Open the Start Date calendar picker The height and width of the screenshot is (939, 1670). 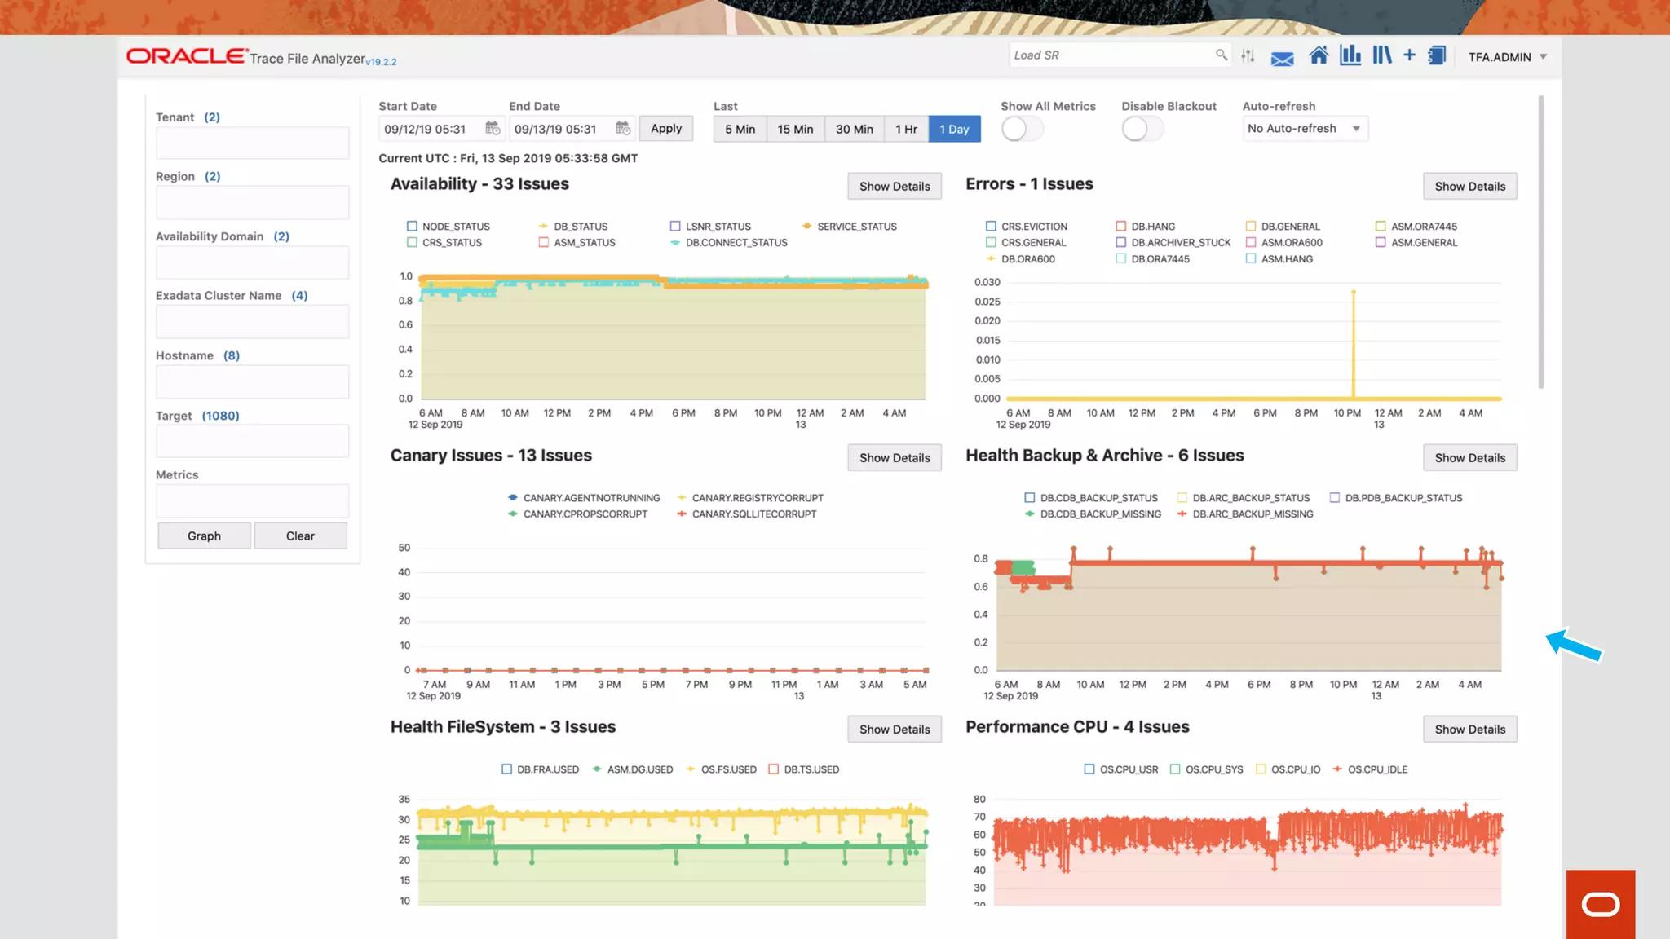[x=493, y=128]
